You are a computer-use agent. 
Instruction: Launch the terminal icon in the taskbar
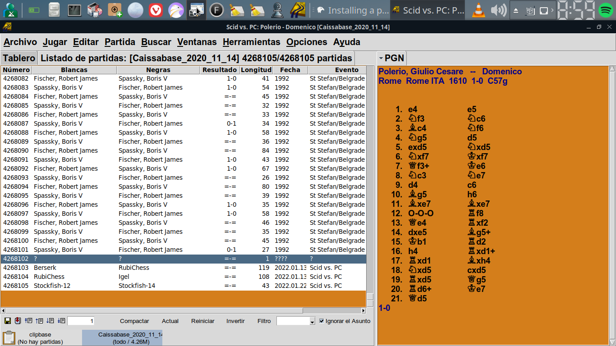[x=74, y=10]
